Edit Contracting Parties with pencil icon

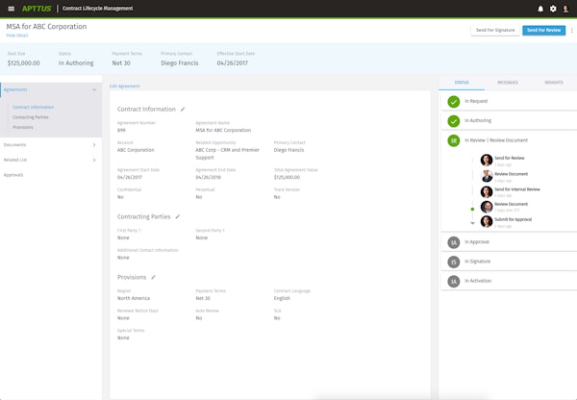177,216
